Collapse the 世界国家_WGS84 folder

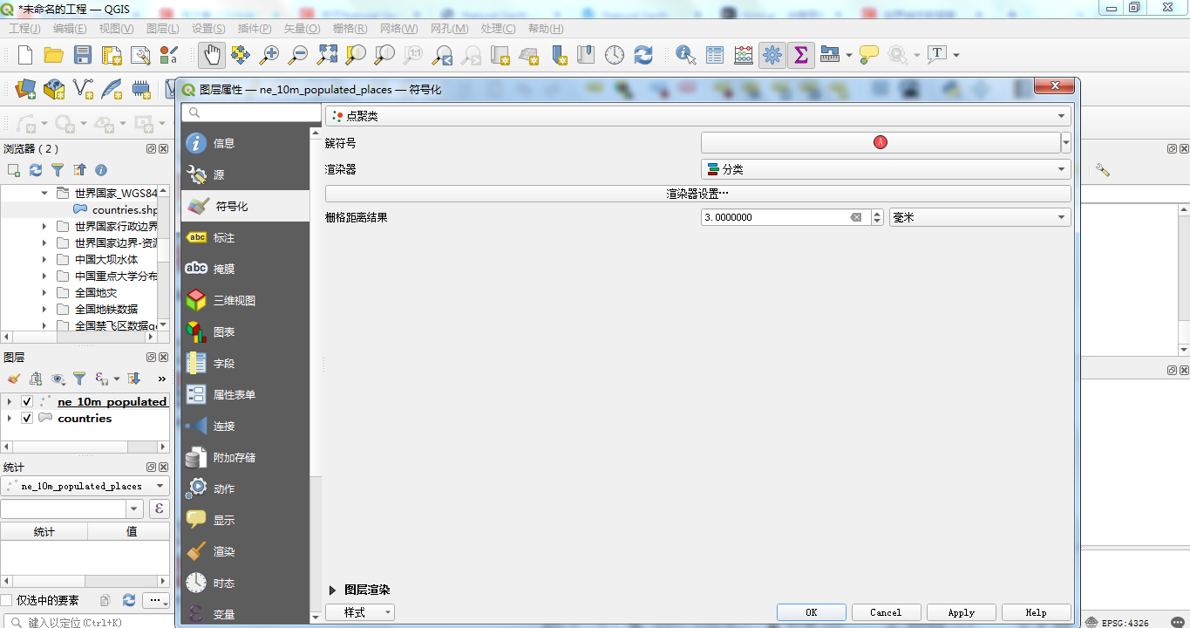(44, 193)
